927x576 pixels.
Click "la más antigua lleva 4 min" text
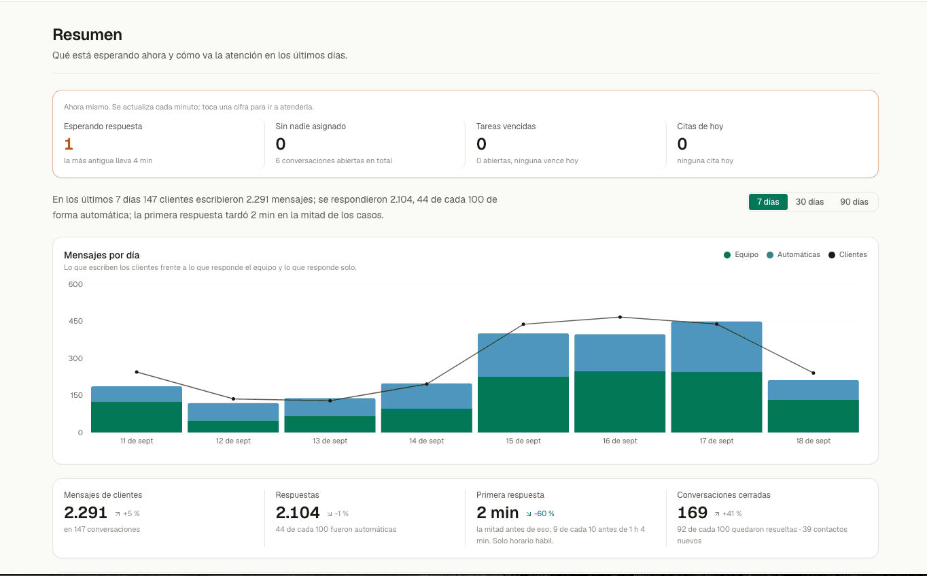pos(108,160)
